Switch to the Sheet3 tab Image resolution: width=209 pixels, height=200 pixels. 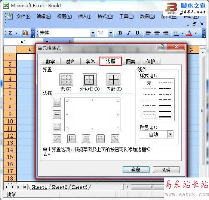[x=80, y=187]
